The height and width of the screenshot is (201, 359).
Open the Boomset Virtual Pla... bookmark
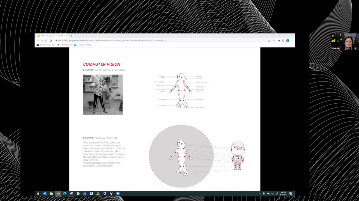pos(46,45)
